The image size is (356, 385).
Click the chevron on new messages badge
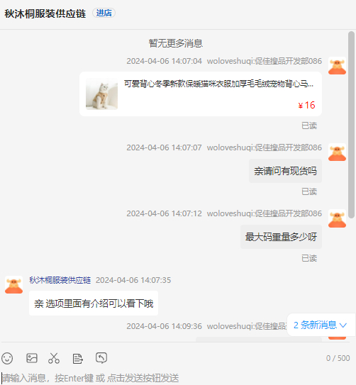[x=343, y=325]
